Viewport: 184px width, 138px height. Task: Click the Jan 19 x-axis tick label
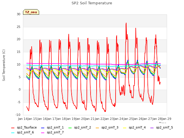(x=71, y=119)
